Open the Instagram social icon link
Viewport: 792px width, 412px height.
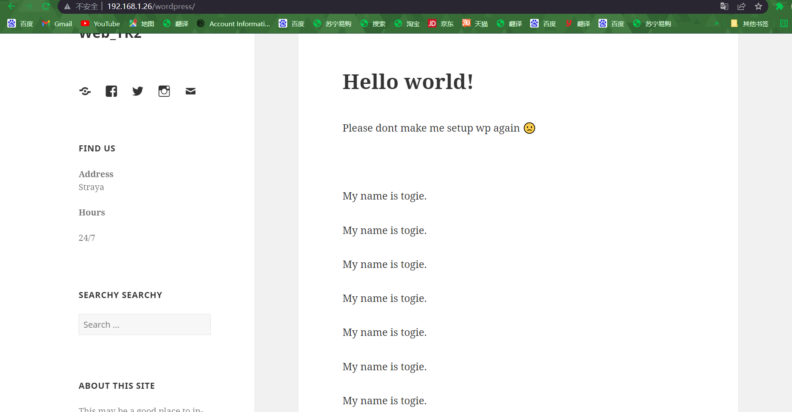[164, 91]
